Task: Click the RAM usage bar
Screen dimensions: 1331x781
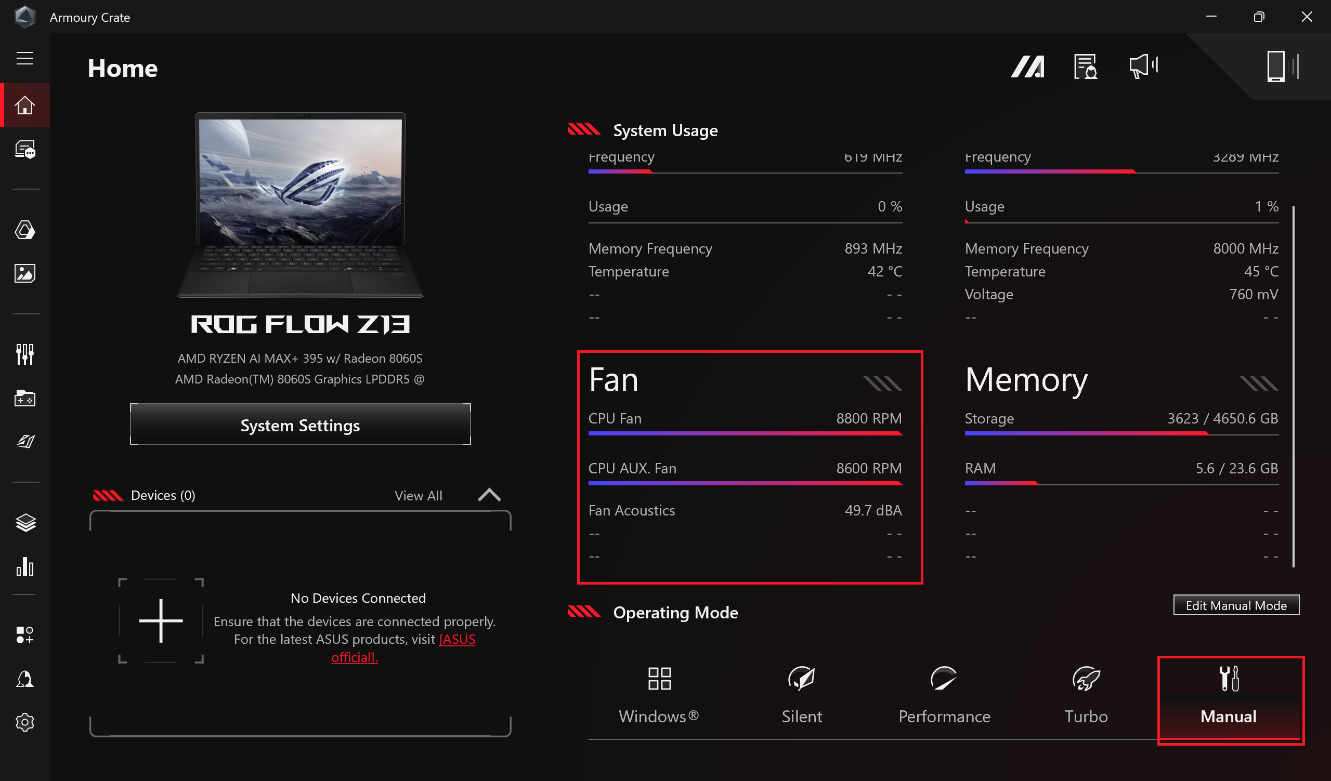Action: click(1121, 483)
